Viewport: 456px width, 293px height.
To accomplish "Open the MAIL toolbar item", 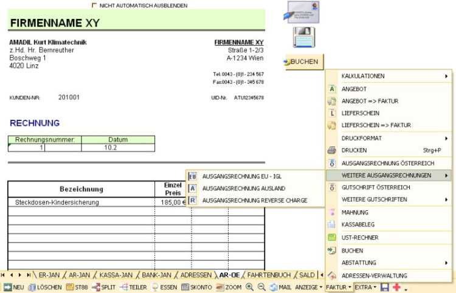I will pyautogui.click(x=280, y=287).
